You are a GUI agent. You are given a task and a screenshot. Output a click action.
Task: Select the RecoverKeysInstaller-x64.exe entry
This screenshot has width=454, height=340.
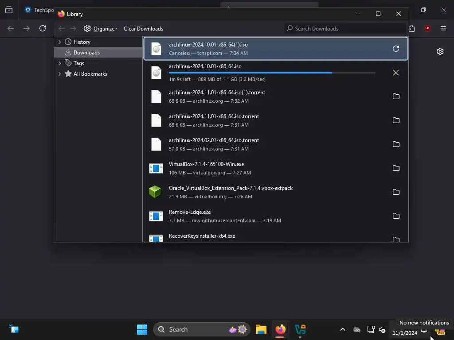pos(276,237)
